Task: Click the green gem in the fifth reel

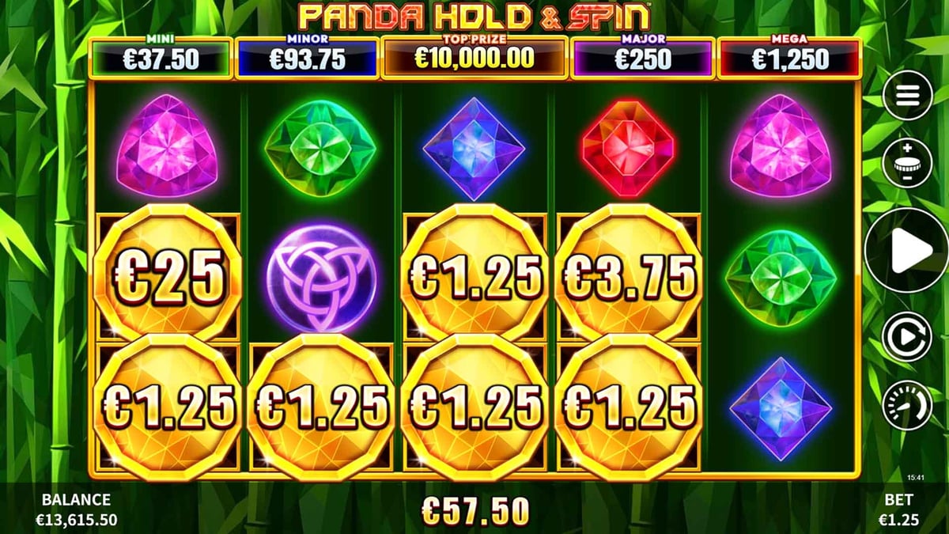Action: [x=781, y=278]
